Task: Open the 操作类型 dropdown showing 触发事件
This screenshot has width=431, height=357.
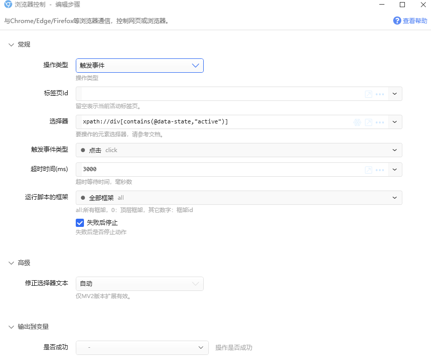Action: [139, 66]
